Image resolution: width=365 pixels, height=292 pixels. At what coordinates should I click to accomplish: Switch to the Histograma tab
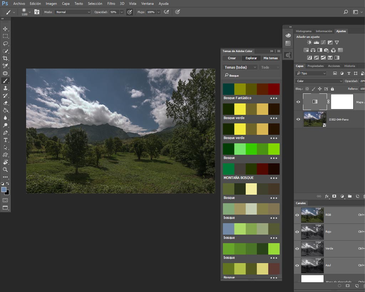coord(304,31)
